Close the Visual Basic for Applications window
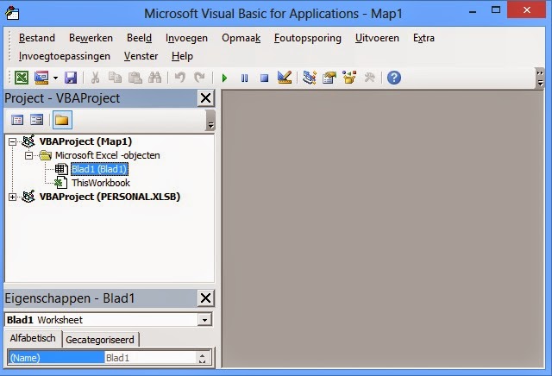Screen dimensions: 552x376 tap(527, 9)
